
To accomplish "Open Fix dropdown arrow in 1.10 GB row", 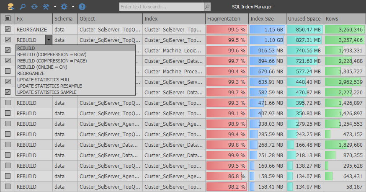I will pyautogui.click(x=49, y=40).
